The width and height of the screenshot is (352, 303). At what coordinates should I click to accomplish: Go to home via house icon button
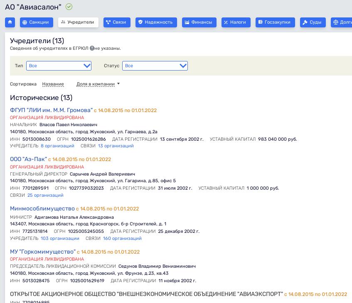point(10,22)
